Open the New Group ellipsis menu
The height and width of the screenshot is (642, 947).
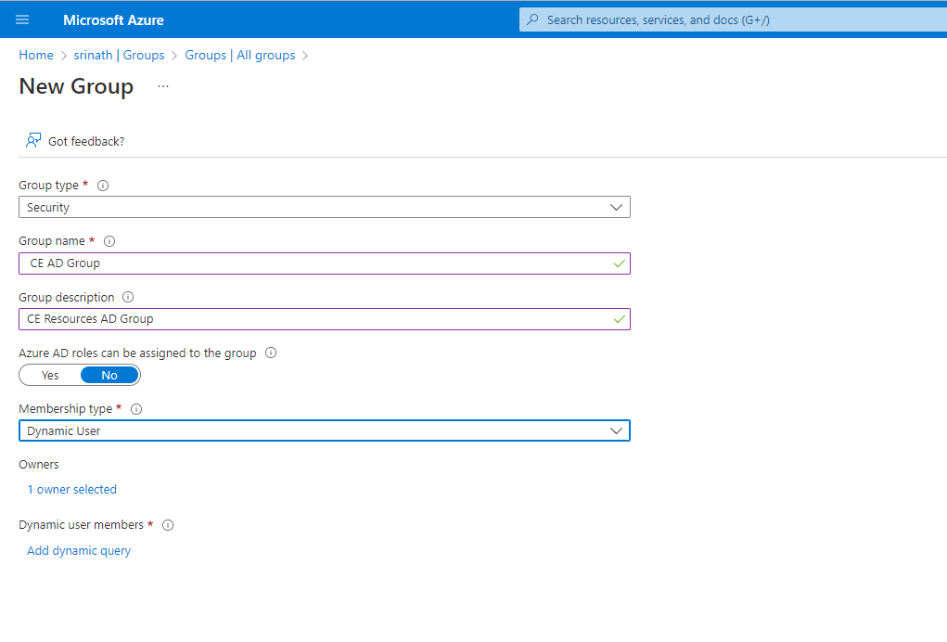(x=163, y=86)
